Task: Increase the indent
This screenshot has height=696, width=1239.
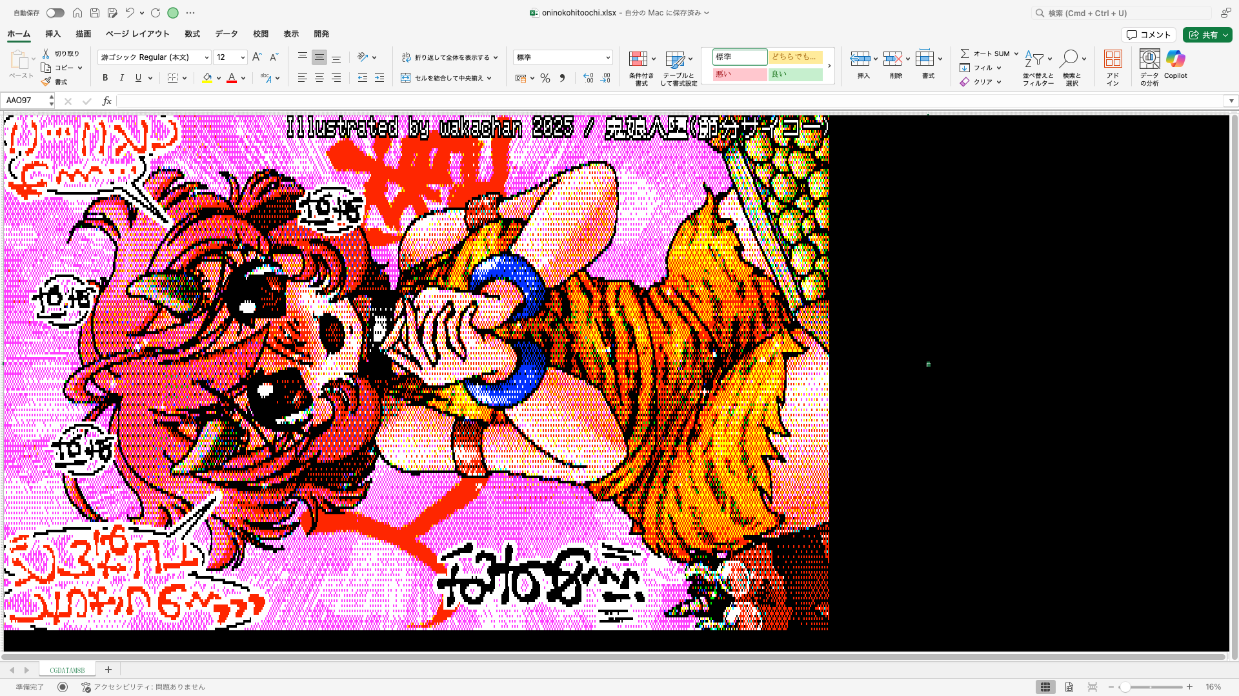Action: click(x=379, y=78)
